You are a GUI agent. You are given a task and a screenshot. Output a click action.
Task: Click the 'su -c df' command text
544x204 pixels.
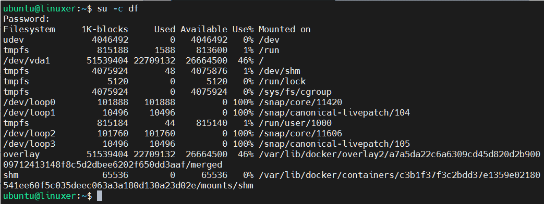[x=118, y=9]
